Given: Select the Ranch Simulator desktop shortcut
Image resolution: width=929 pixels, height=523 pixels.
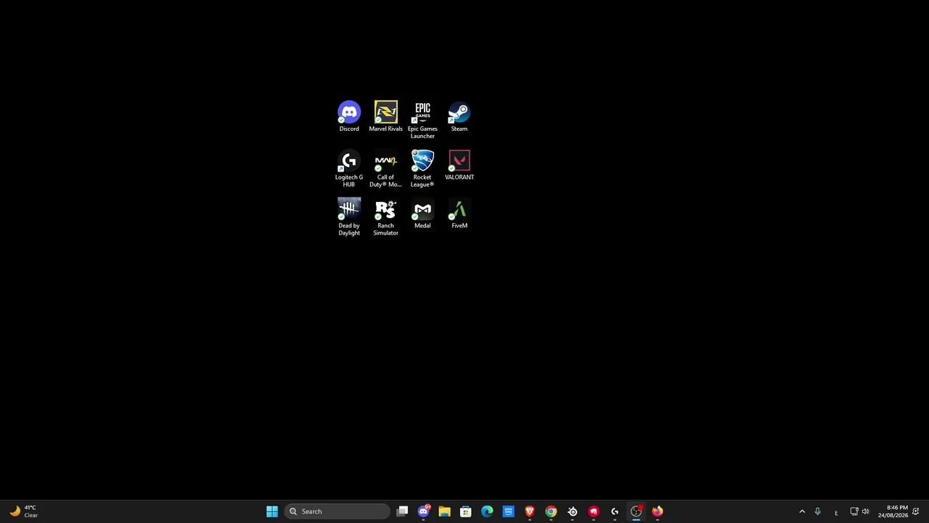Looking at the screenshot, I should [x=385, y=217].
